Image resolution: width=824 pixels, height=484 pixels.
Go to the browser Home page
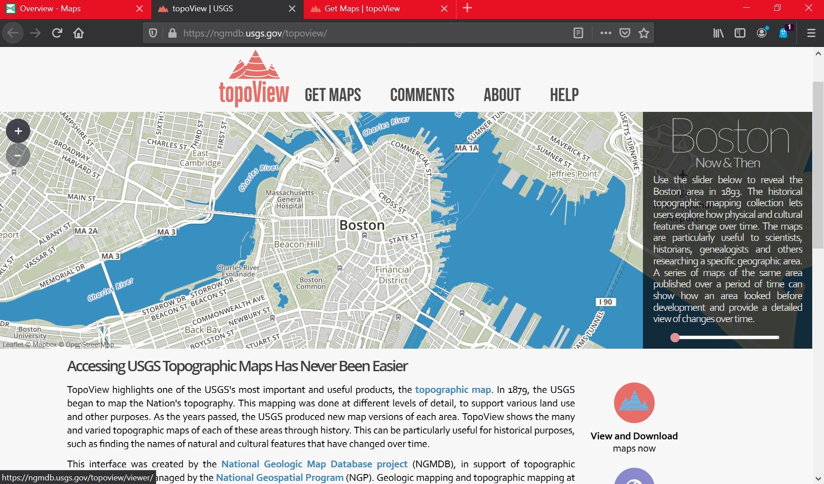click(79, 33)
